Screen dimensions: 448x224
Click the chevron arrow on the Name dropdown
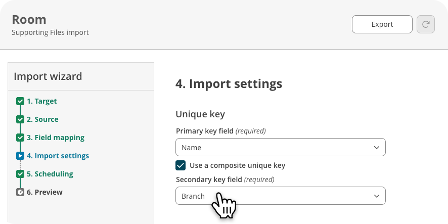point(377,148)
